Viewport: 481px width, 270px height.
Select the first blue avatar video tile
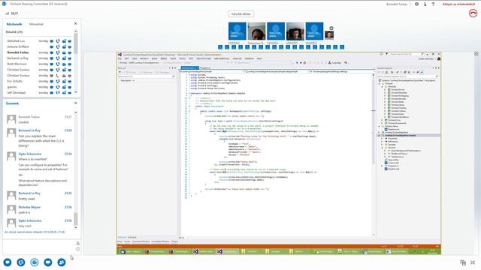coord(237,31)
